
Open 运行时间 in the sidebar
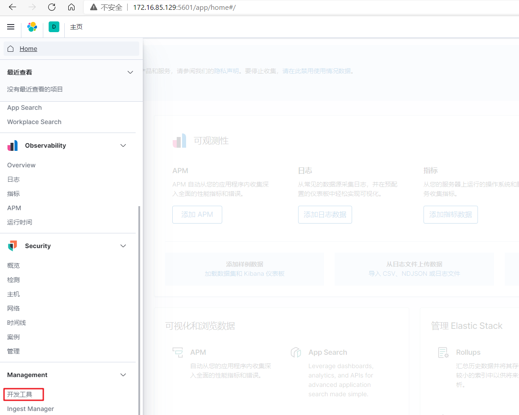(20, 222)
